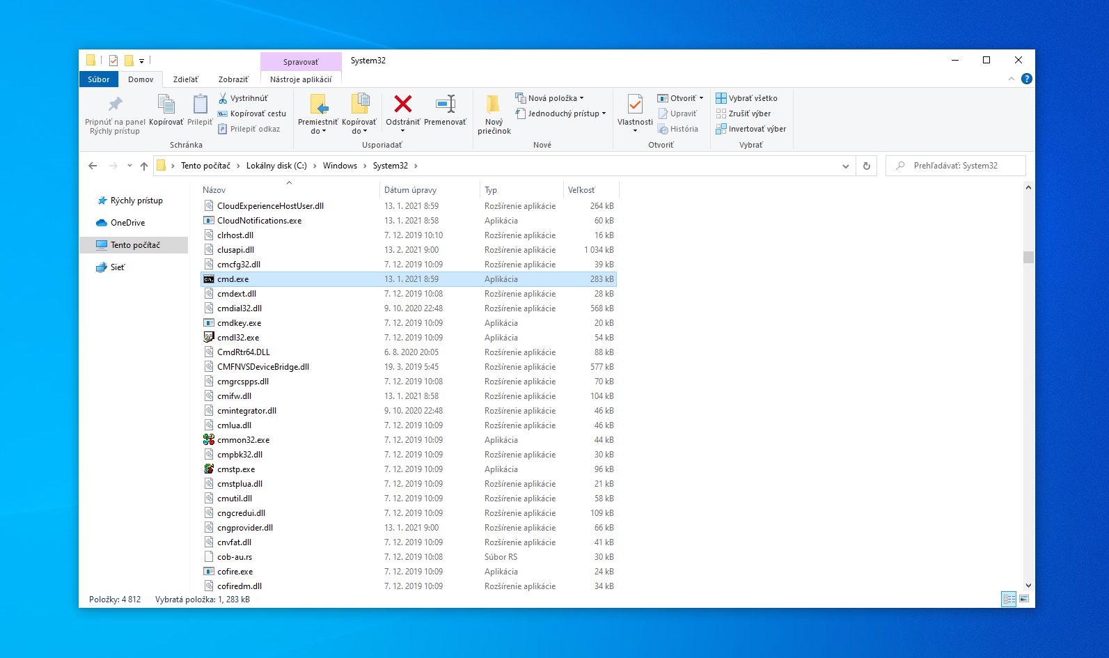Refresh the System32 folder view
The height and width of the screenshot is (658, 1109).
(867, 166)
